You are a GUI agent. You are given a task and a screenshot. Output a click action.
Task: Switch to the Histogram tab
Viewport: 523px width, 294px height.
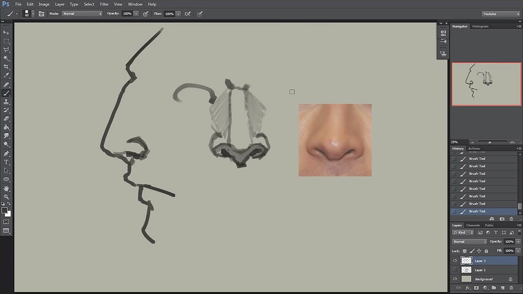(x=480, y=27)
